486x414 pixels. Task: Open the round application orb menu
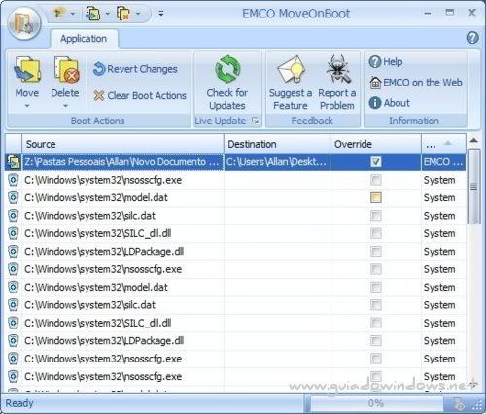click(x=24, y=24)
